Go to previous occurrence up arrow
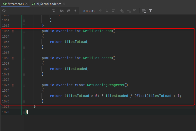Image resolution: width=196 pixels, height=131 pixels. coord(100,11)
